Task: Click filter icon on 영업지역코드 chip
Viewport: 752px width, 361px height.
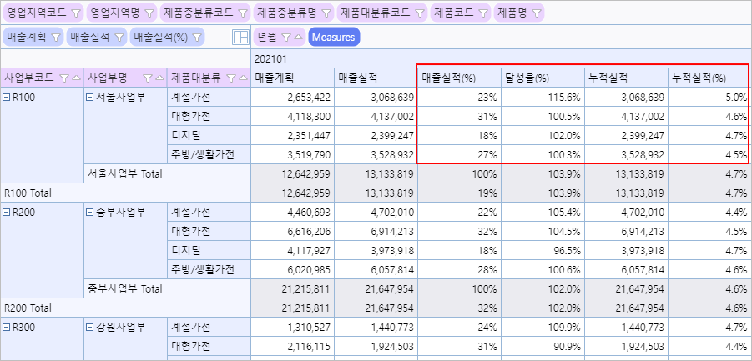Action: (x=75, y=14)
